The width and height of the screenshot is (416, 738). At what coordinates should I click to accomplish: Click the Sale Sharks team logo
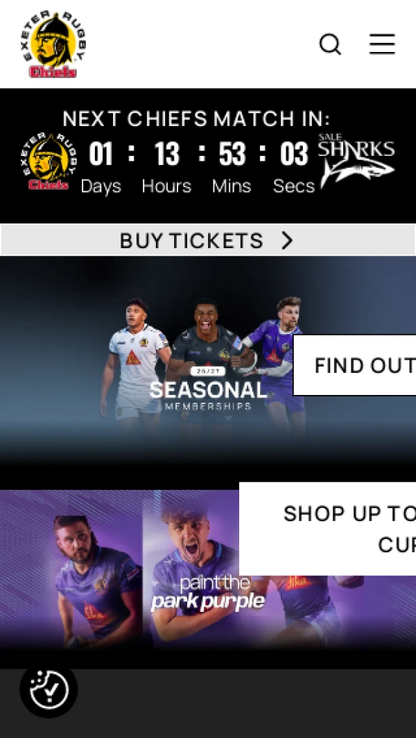(356, 161)
